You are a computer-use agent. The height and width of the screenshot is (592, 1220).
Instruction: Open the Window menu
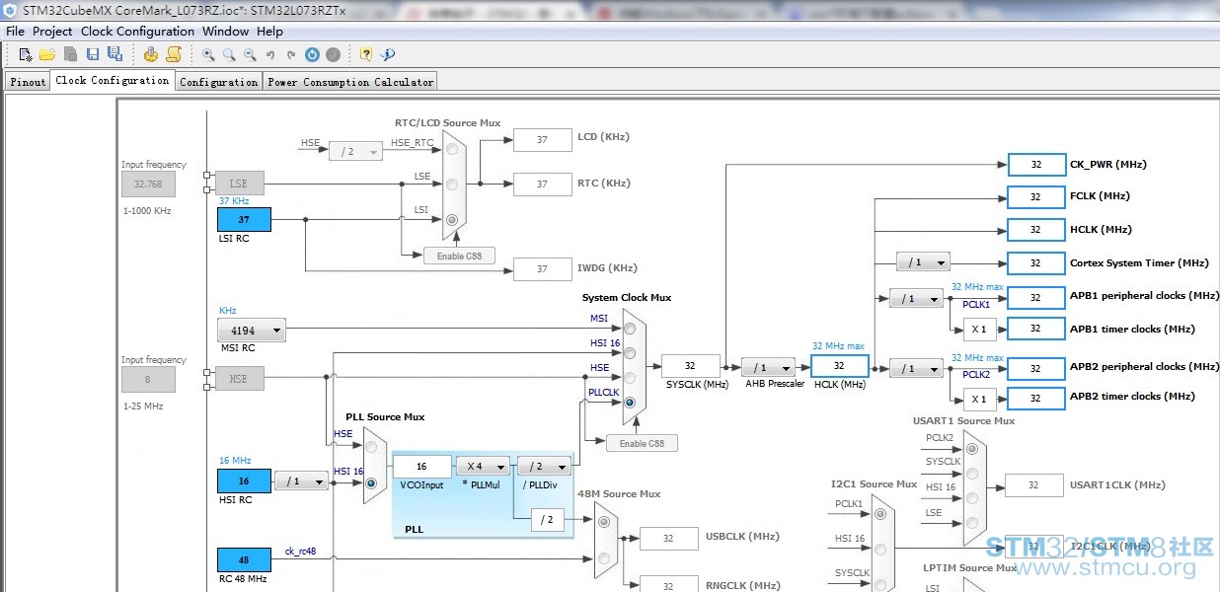click(225, 32)
